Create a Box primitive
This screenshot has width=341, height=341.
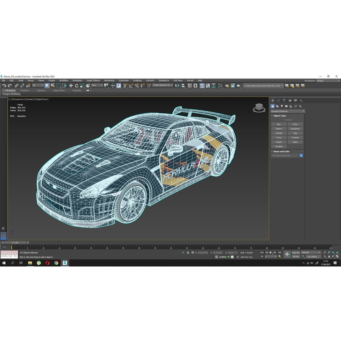(x=279, y=124)
